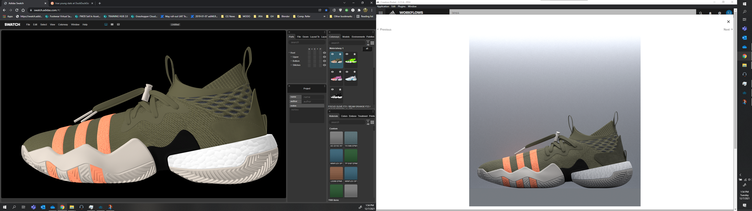Viewport: 752px width, 211px height.
Task: Favorite the olive colorway with its star
Action: 340,54
